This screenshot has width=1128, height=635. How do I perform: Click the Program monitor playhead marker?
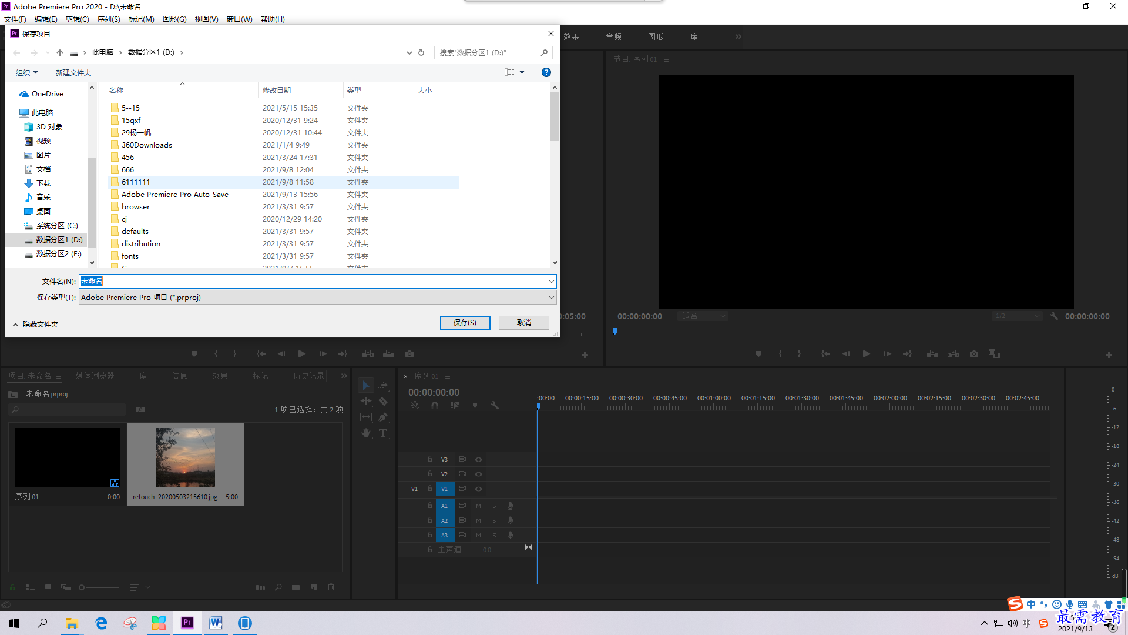(615, 332)
